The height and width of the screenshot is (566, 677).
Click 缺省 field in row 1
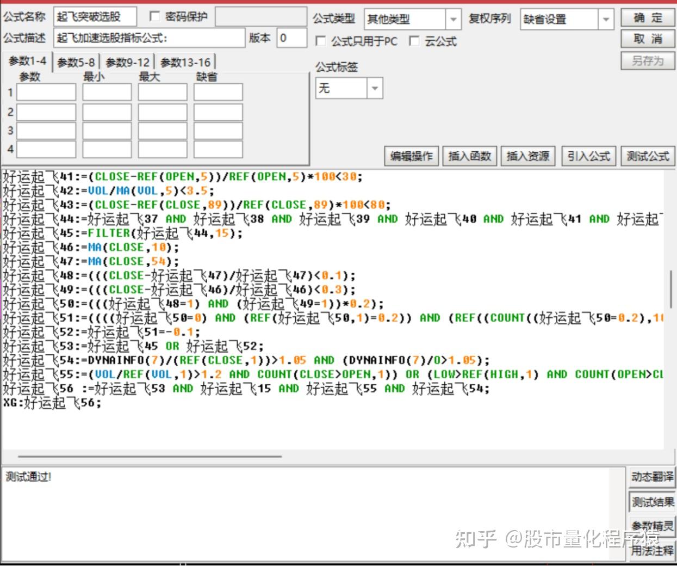point(218,92)
